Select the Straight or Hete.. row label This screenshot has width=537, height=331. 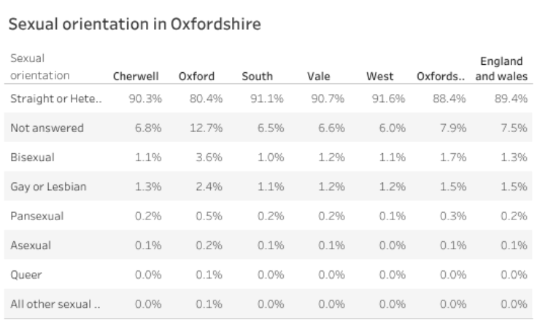[55, 99]
